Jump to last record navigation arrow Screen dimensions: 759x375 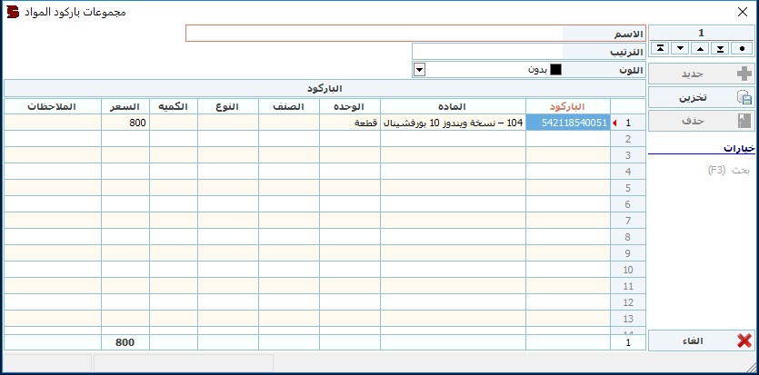click(720, 48)
